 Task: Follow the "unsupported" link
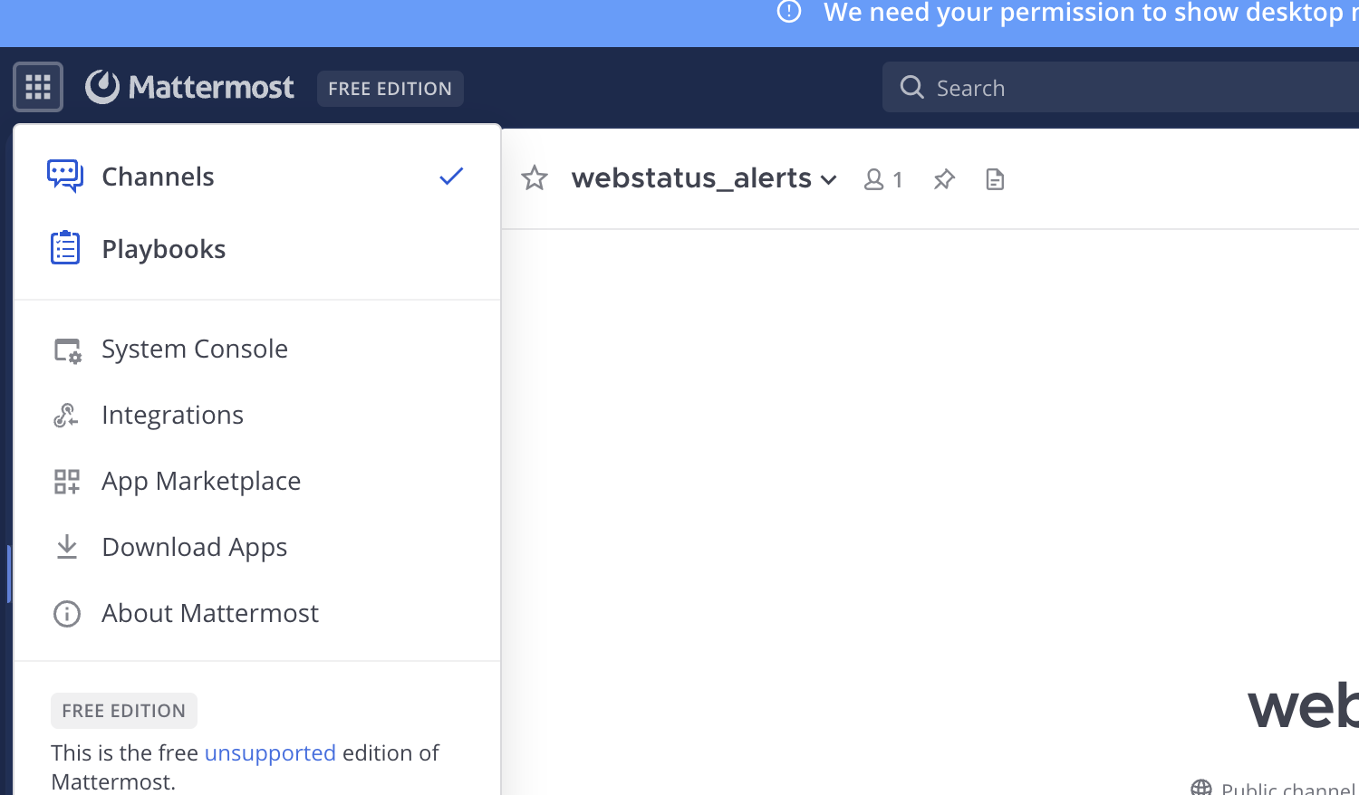[270, 752]
